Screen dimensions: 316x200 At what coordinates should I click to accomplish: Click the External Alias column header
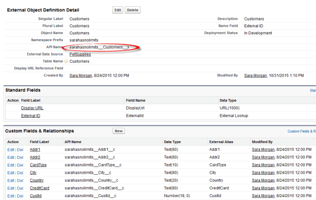coord(221,142)
